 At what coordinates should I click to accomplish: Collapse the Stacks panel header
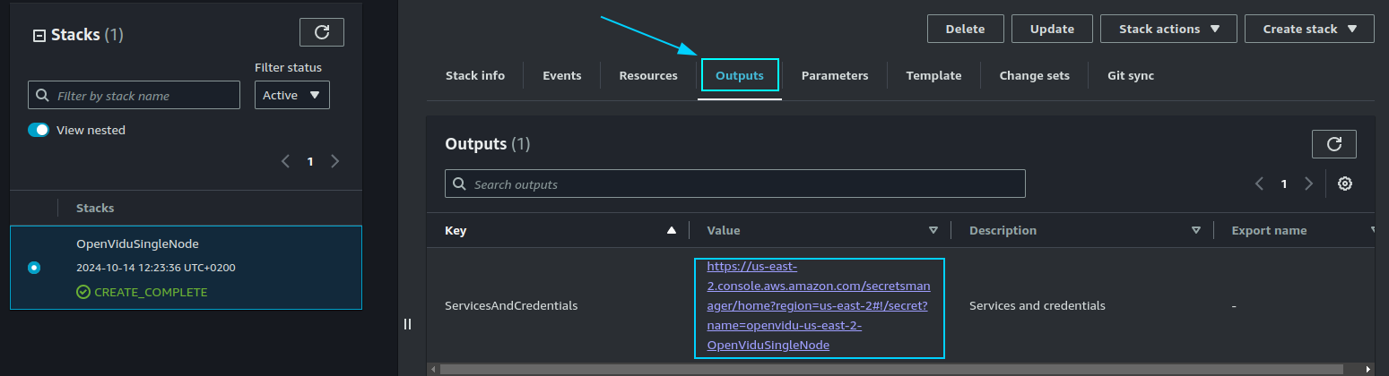39,36
